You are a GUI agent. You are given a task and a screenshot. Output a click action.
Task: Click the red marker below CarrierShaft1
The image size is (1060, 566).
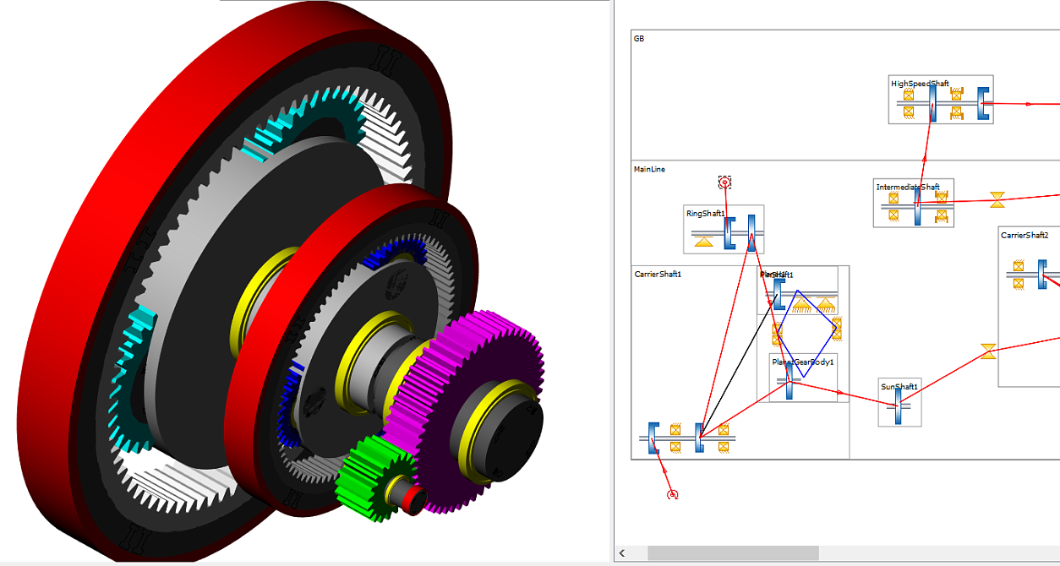[x=672, y=494]
